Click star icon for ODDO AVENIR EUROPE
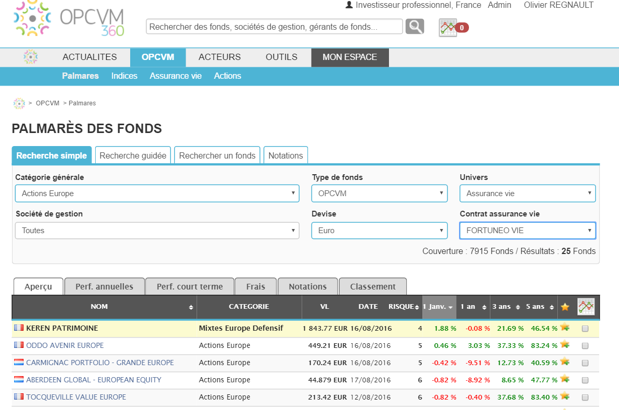 click(x=565, y=345)
